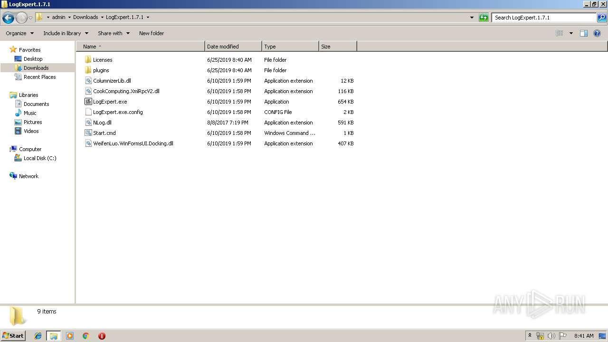Screen dimensions: 608x342
Task: Focus the Search LogExpert.1.7.1 box
Action: [544, 18]
